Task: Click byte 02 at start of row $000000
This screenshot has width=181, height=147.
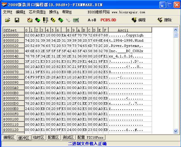Action: (x=27, y=35)
